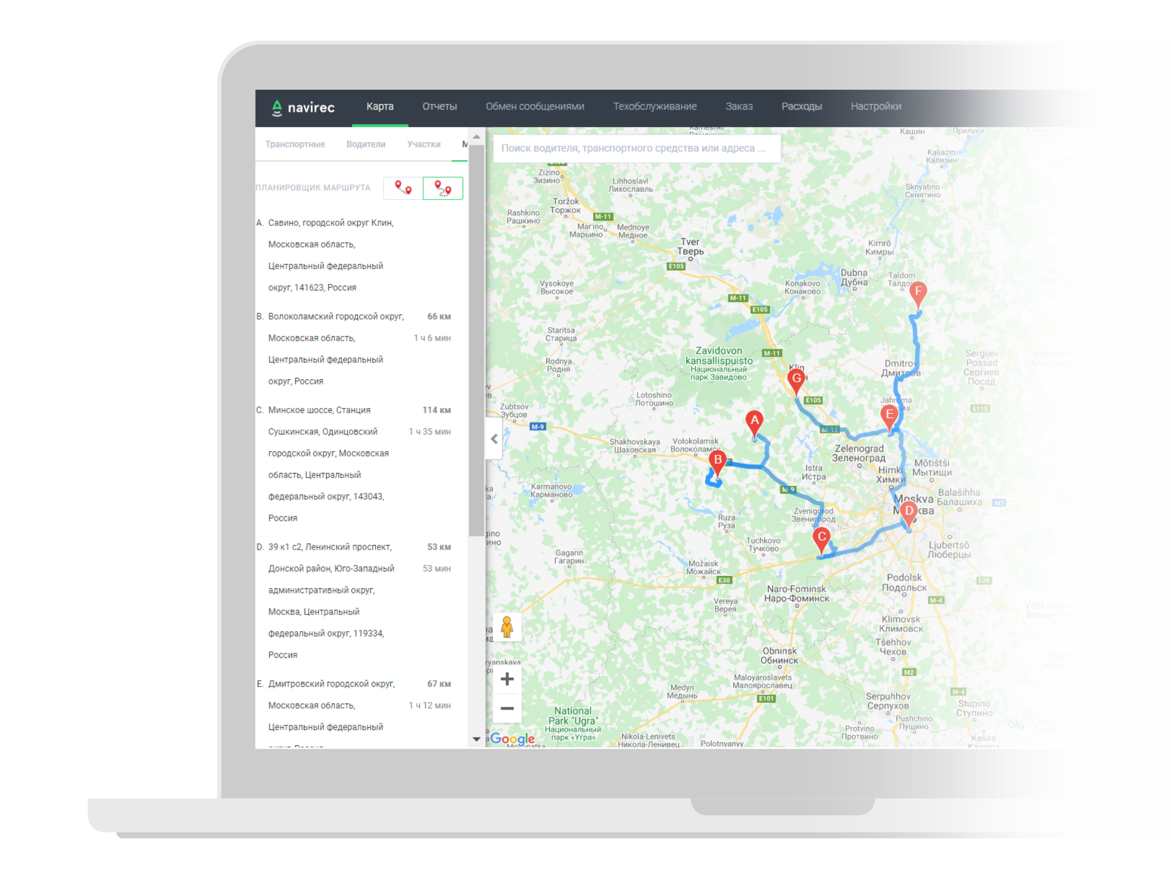1171x878 pixels.
Task: Click the Street View pegman icon
Action: tap(507, 627)
